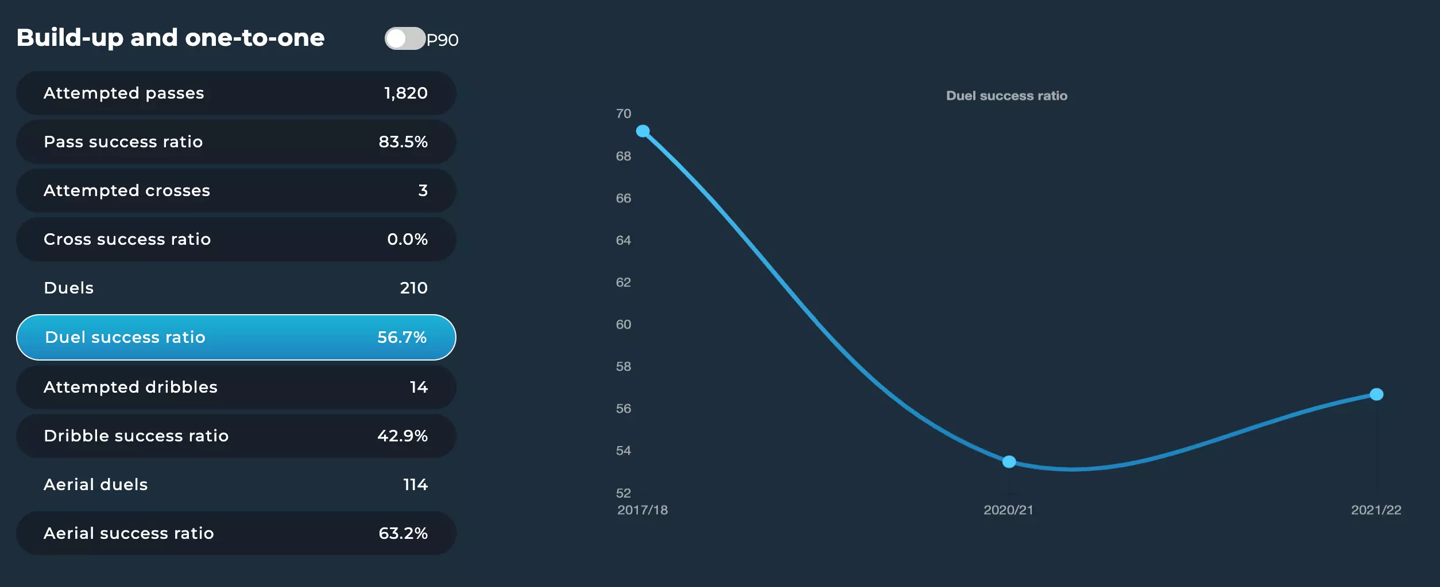The height and width of the screenshot is (587, 1440).
Task: Click the 2021/22 season axis label
Action: [x=1376, y=510]
